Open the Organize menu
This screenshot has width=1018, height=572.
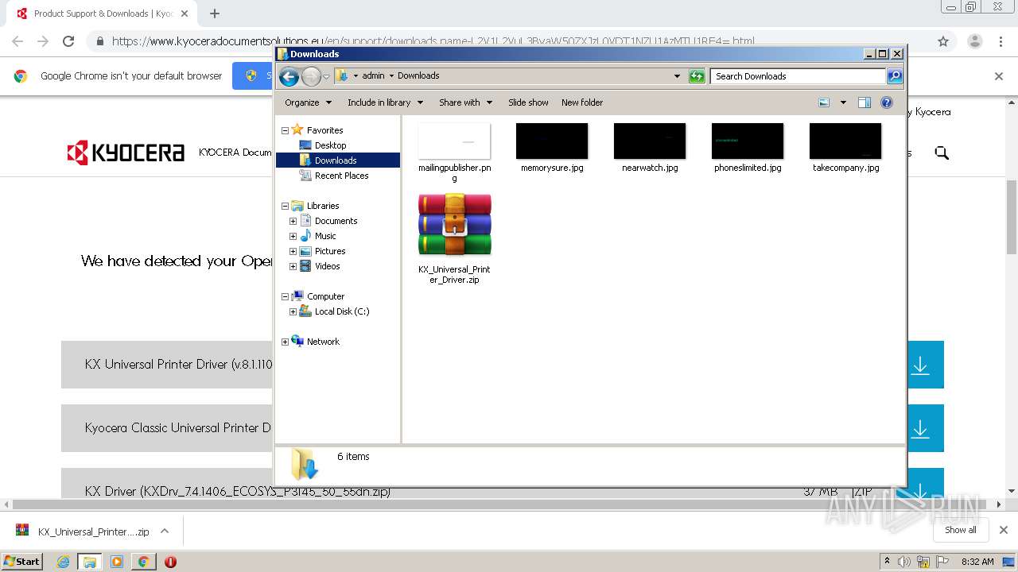tap(308, 102)
